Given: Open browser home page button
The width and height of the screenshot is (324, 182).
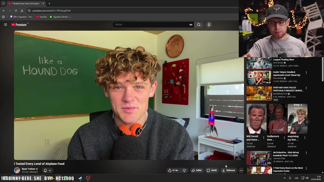Looking at the screenshot, I should pyautogui.click(x=22, y=11).
